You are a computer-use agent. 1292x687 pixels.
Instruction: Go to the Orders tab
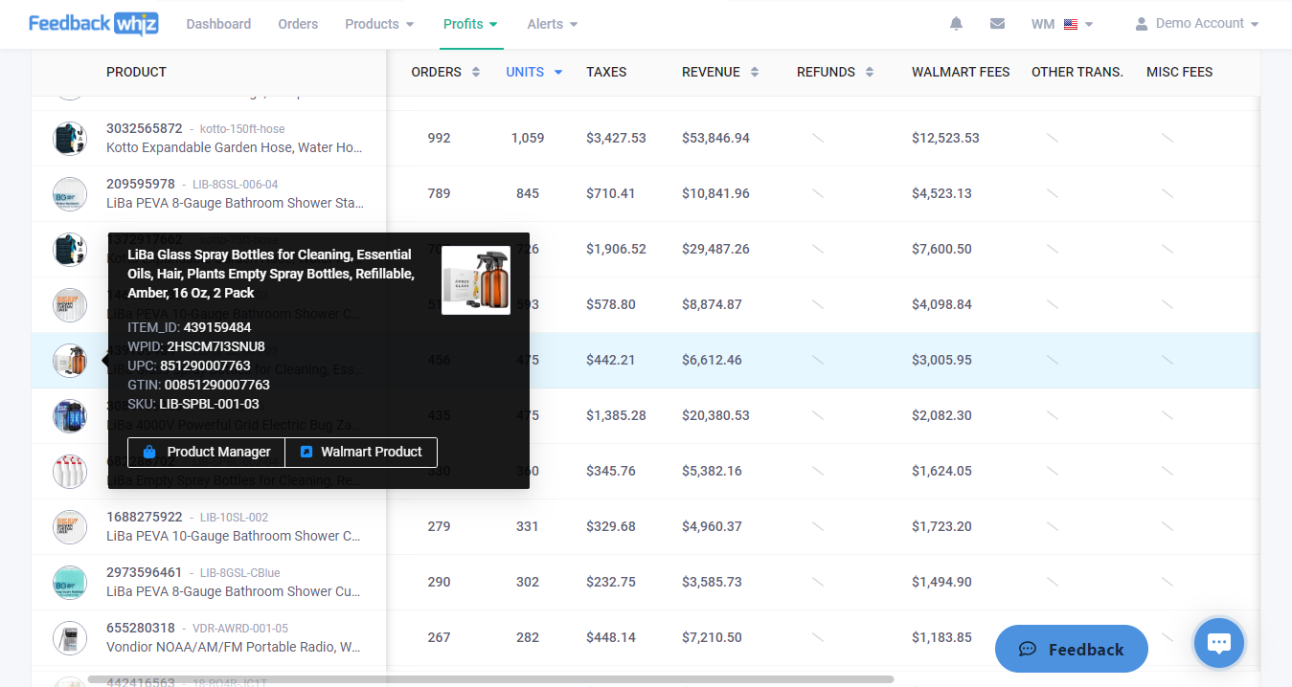(298, 24)
